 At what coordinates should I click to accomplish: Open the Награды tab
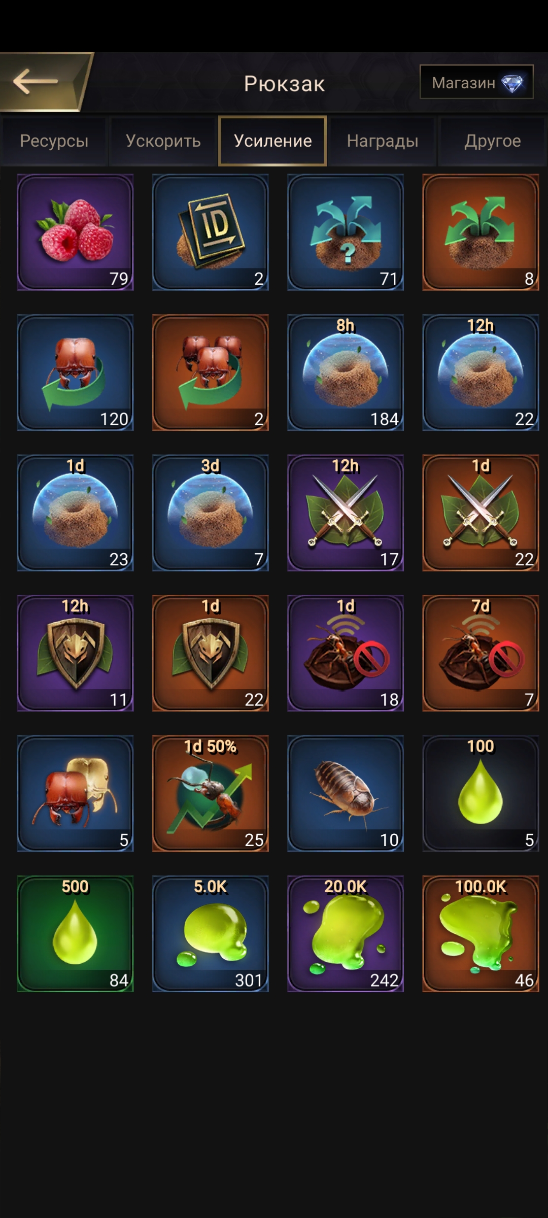coord(383,141)
